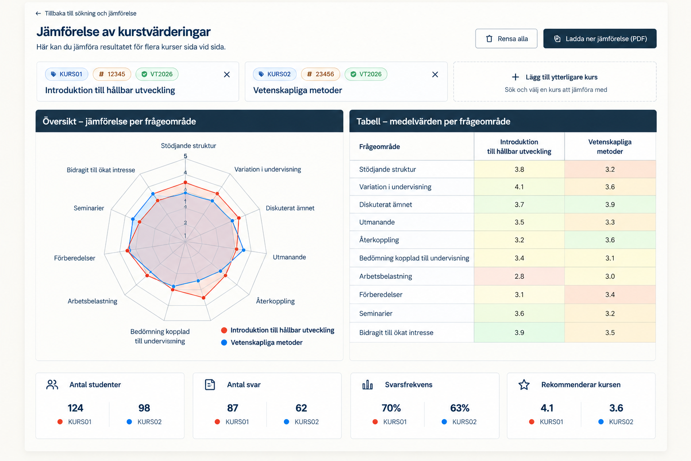Select table row Stödjande struktur
The height and width of the screenshot is (461, 691).
coord(503,170)
